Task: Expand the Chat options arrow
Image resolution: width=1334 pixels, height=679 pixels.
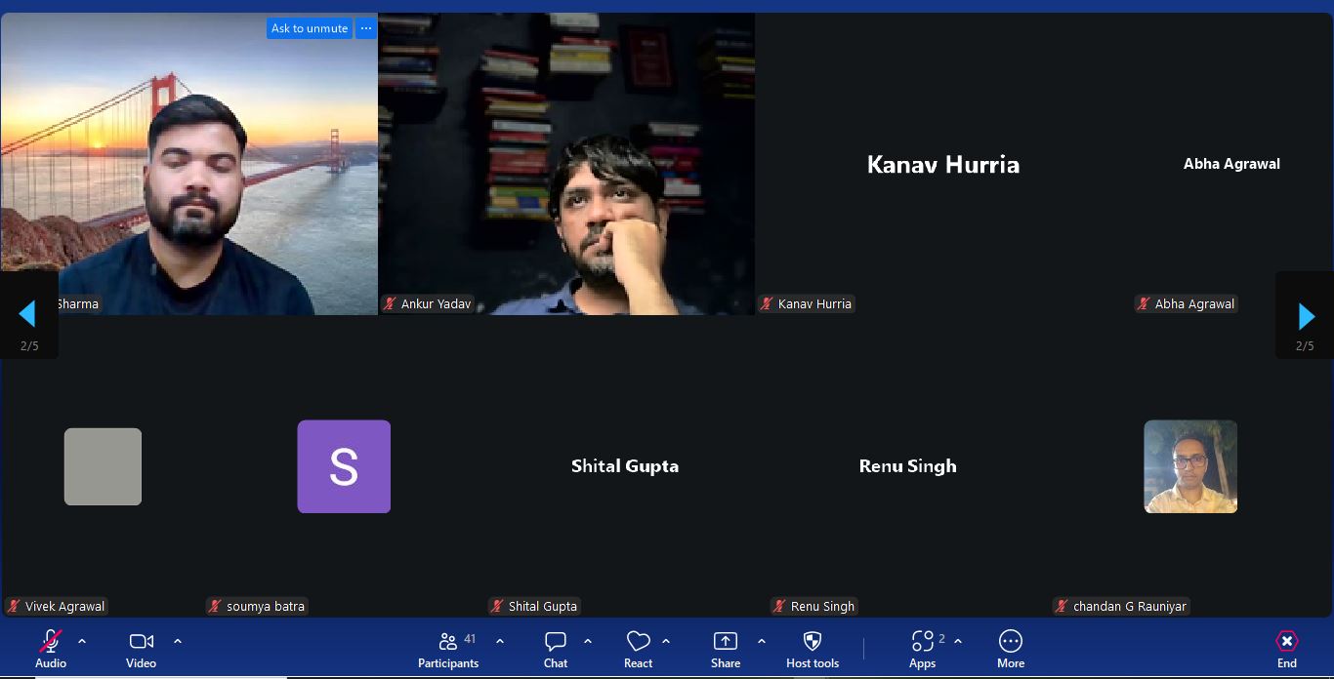Action: 588,641
